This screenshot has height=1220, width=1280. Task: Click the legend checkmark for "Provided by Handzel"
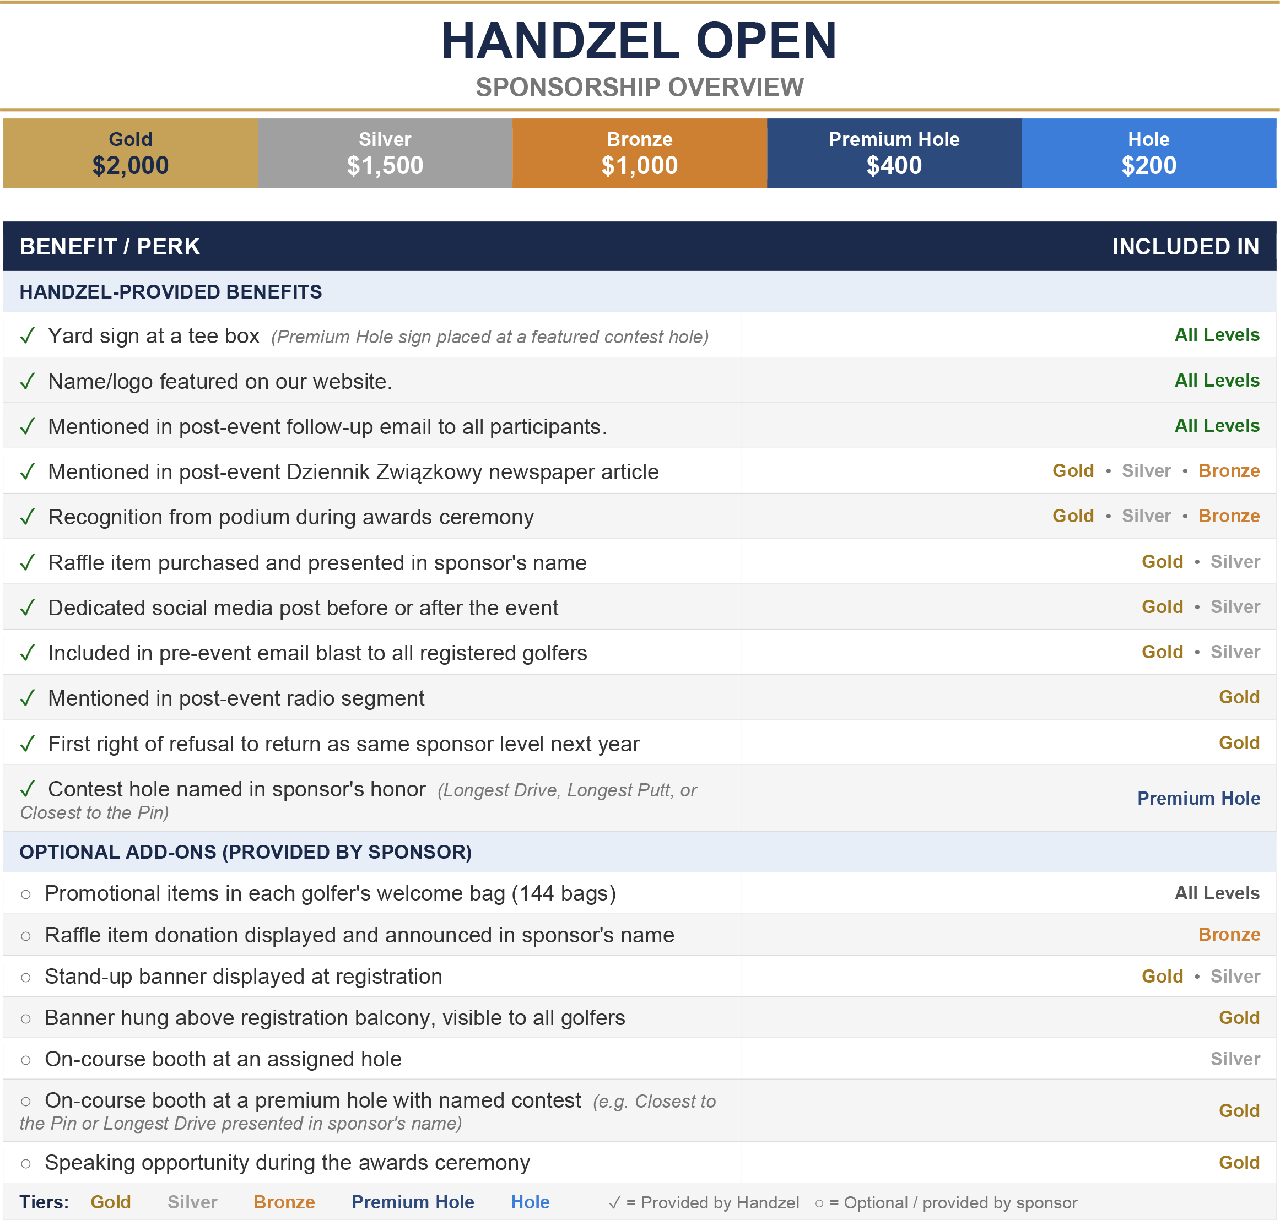[x=614, y=1203]
